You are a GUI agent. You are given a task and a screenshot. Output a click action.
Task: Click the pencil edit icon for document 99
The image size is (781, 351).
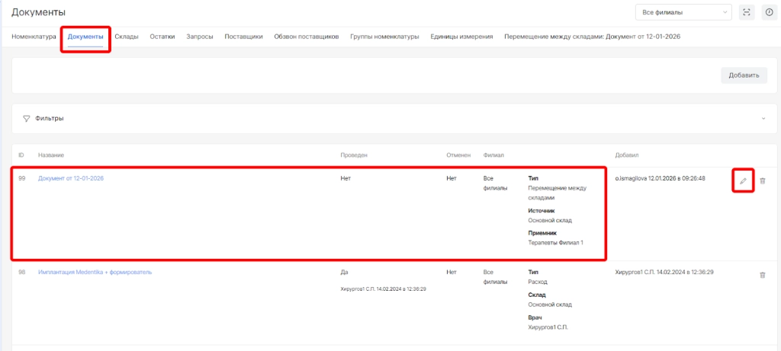tap(743, 180)
